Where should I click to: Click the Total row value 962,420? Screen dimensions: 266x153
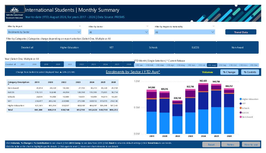coord(93,110)
